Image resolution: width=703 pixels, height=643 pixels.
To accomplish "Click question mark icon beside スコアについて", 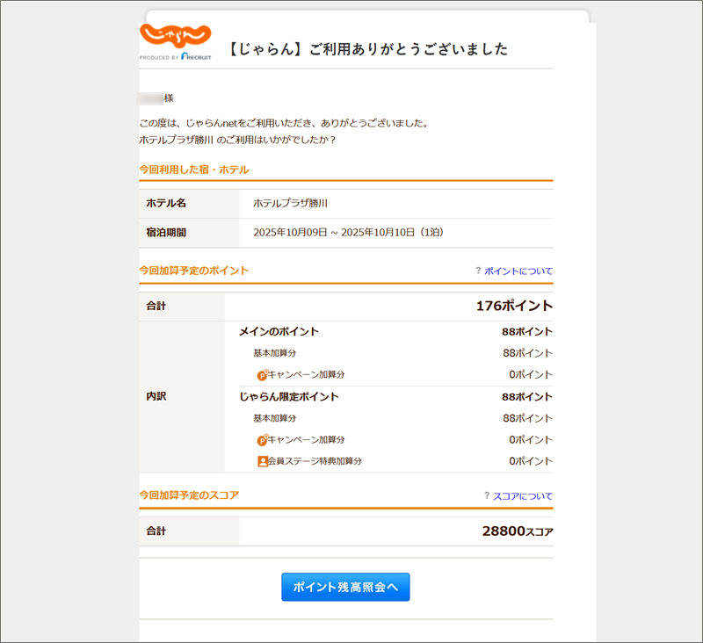I will click(x=487, y=496).
